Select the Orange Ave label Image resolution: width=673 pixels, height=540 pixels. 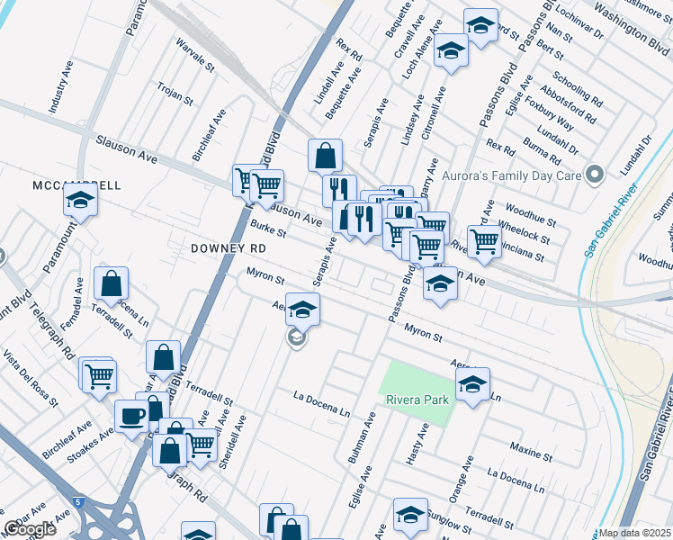pyautogui.click(x=461, y=479)
